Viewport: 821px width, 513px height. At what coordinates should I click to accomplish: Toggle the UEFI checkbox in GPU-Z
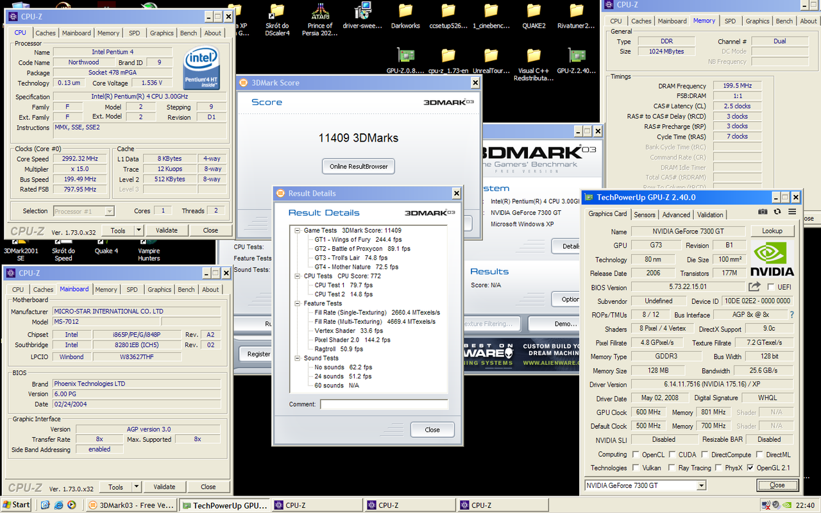(770, 287)
